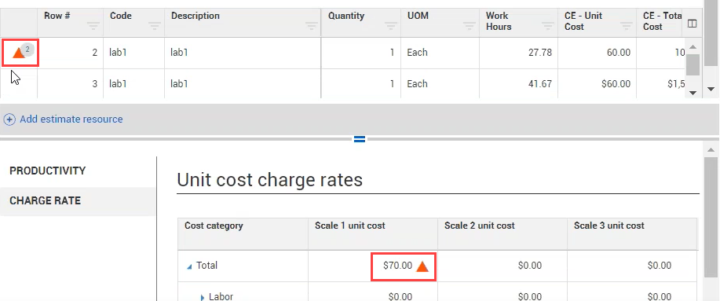Open the column chooser icon in grid header
This screenshot has width=720, height=301.
click(692, 24)
